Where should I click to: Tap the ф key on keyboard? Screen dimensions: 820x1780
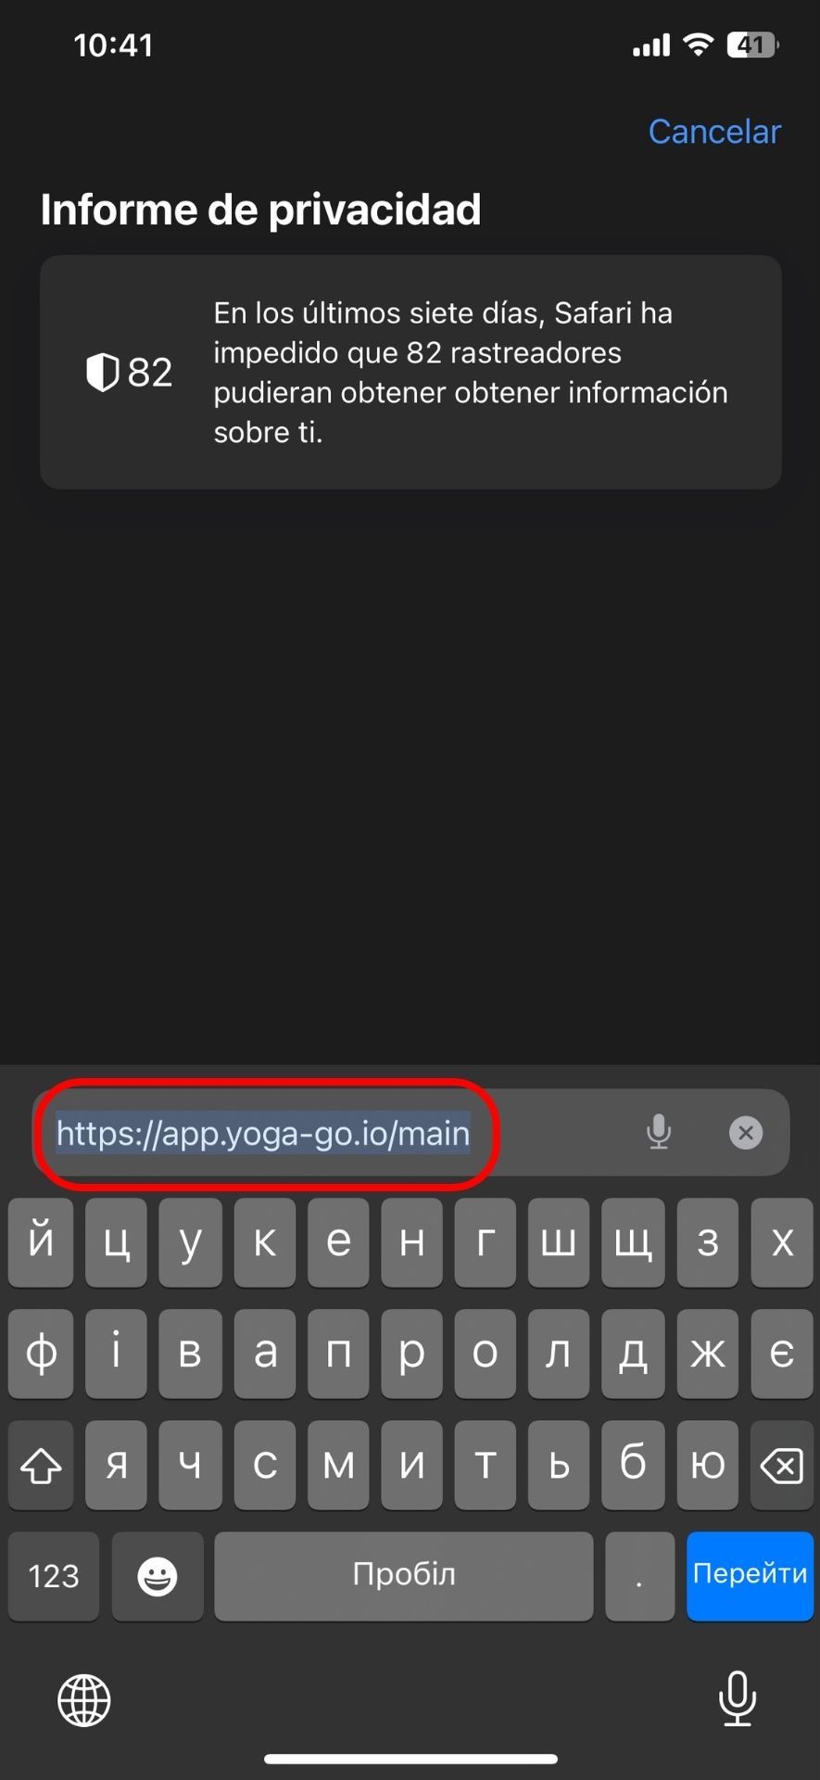coord(41,1354)
